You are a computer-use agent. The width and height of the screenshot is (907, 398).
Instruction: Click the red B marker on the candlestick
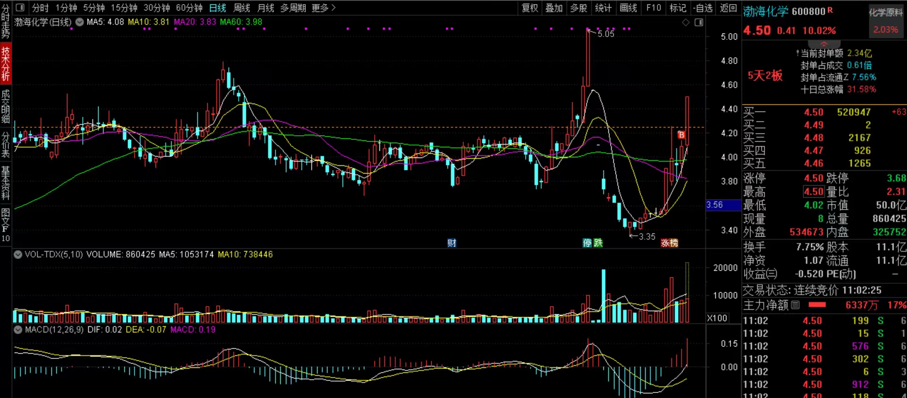tap(681, 135)
